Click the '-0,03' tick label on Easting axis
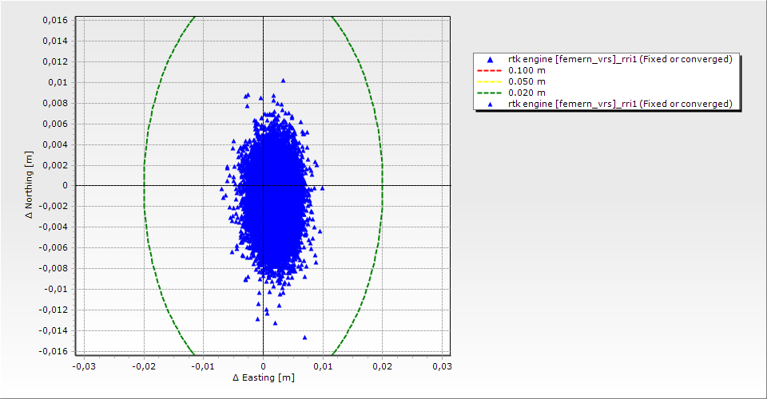Screen dimensions: 767x399 (83, 366)
